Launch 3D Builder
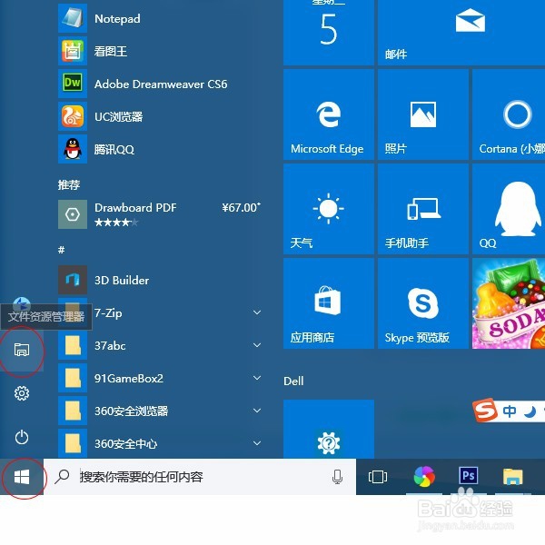This screenshot has width=545, height=545. 160,280
